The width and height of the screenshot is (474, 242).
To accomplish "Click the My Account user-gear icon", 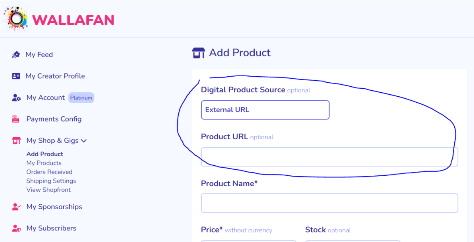I will (x=16, y=98).
